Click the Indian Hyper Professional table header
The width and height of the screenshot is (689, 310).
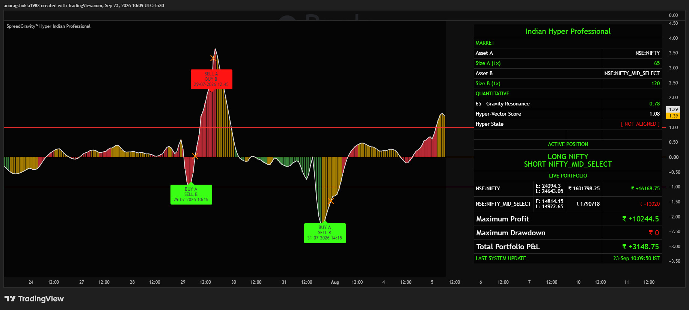click(x=568, y=31)
